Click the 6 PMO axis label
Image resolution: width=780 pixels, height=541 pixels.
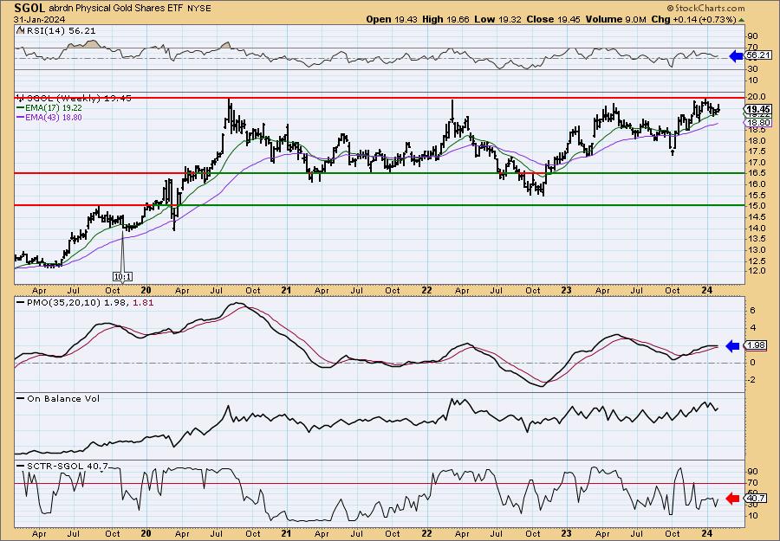(753, 311)
